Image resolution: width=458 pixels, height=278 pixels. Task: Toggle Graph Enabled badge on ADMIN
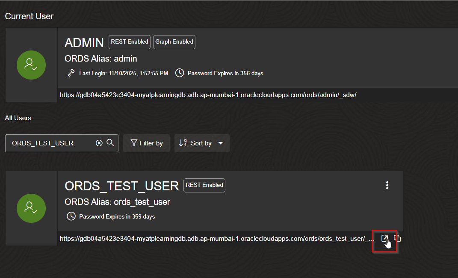174,42
